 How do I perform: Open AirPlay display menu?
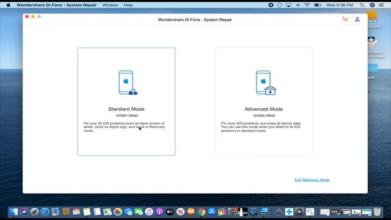(x=288, y=5)
